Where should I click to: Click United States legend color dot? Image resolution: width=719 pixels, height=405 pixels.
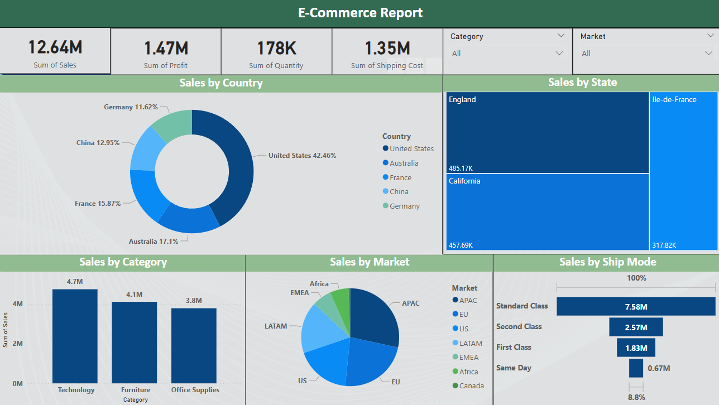pyautogui.click(x=386, y=148)
